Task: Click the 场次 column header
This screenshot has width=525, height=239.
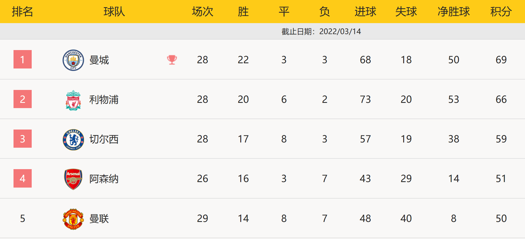Action: click(203, 12)
